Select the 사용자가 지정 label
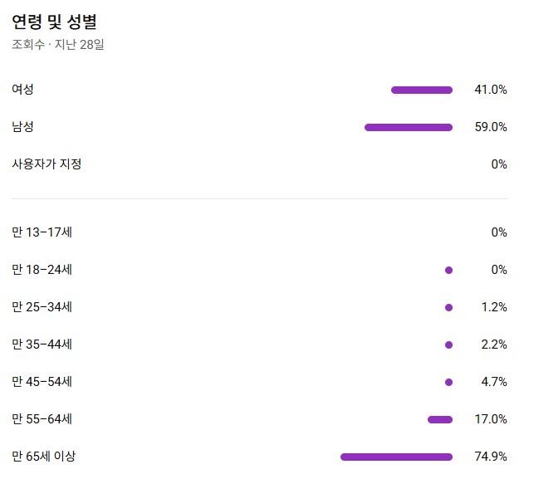 pyautogui.click(x=47, y=164)
